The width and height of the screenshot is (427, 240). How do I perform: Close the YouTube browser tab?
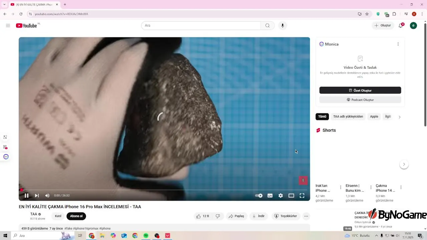pyautogui.click(x=57, y=4)
